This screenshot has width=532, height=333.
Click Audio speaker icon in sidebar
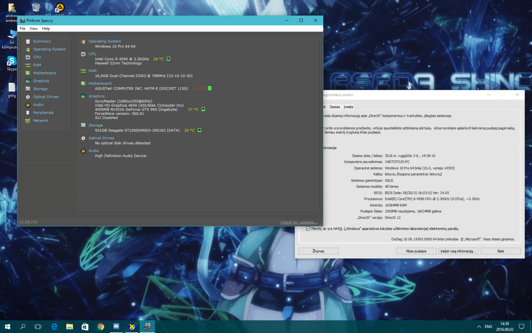[28, 105]
